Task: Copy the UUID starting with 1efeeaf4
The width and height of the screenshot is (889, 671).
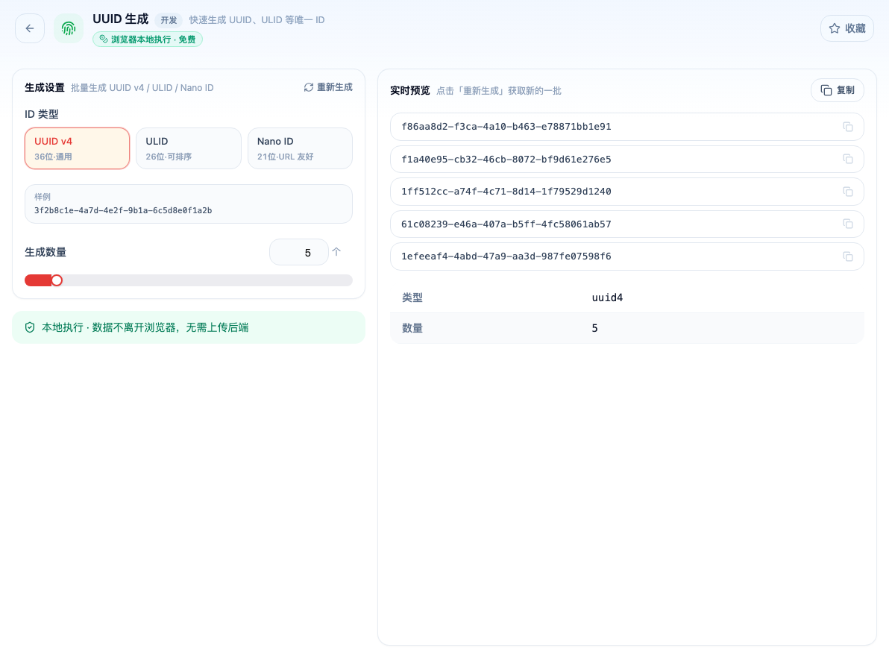Action: click(848, 256)
